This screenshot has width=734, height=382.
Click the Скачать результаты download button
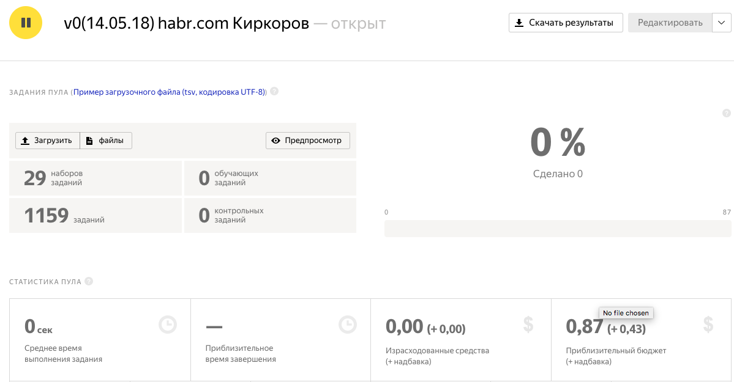point(565,23)
